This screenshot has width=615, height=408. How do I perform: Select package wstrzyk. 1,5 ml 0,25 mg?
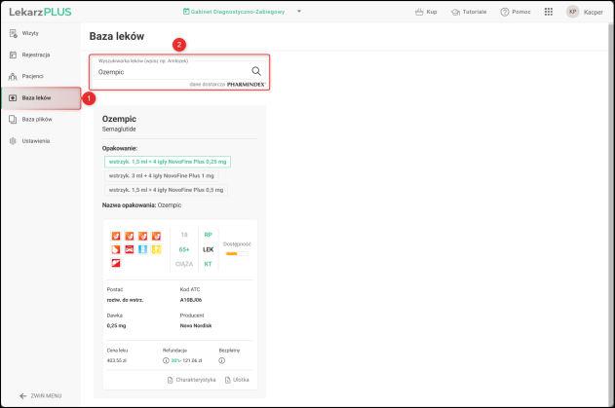[168, 162]
